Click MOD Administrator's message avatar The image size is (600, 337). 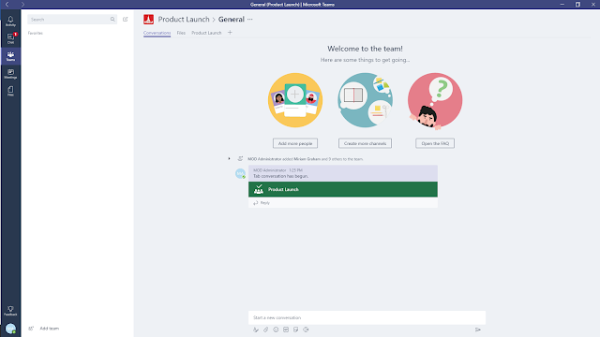(240, 173)
